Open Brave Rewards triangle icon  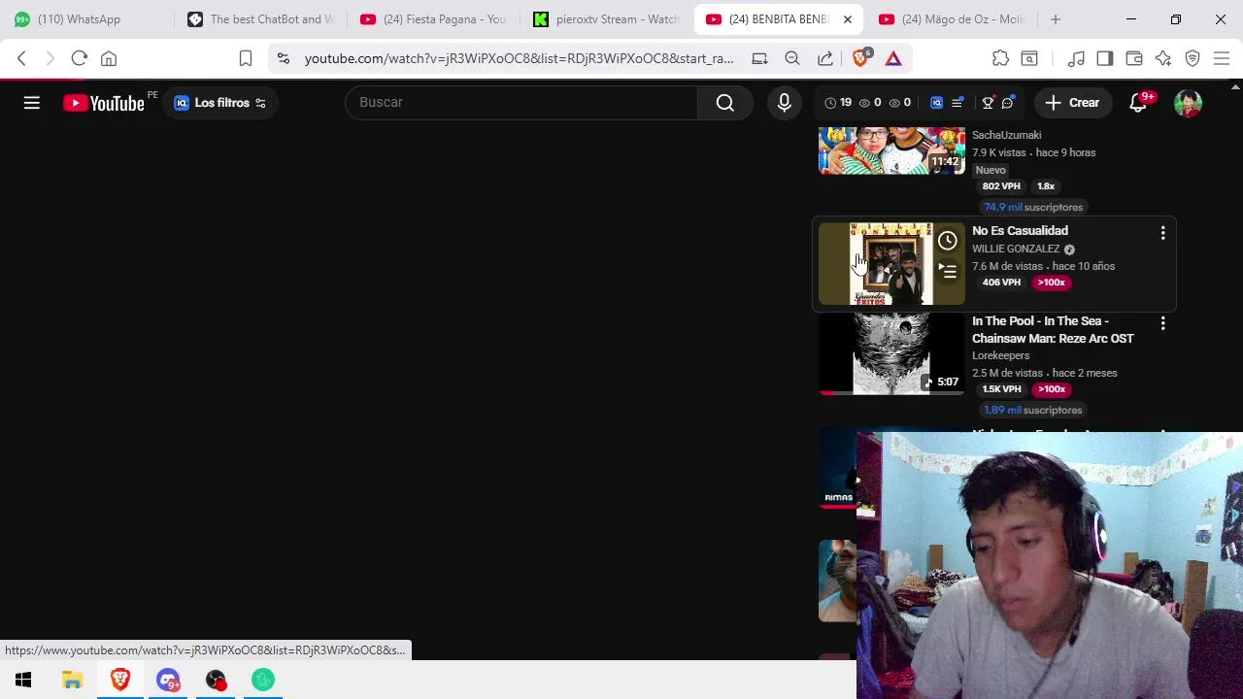pyautogui.click(x=893, y=58)
